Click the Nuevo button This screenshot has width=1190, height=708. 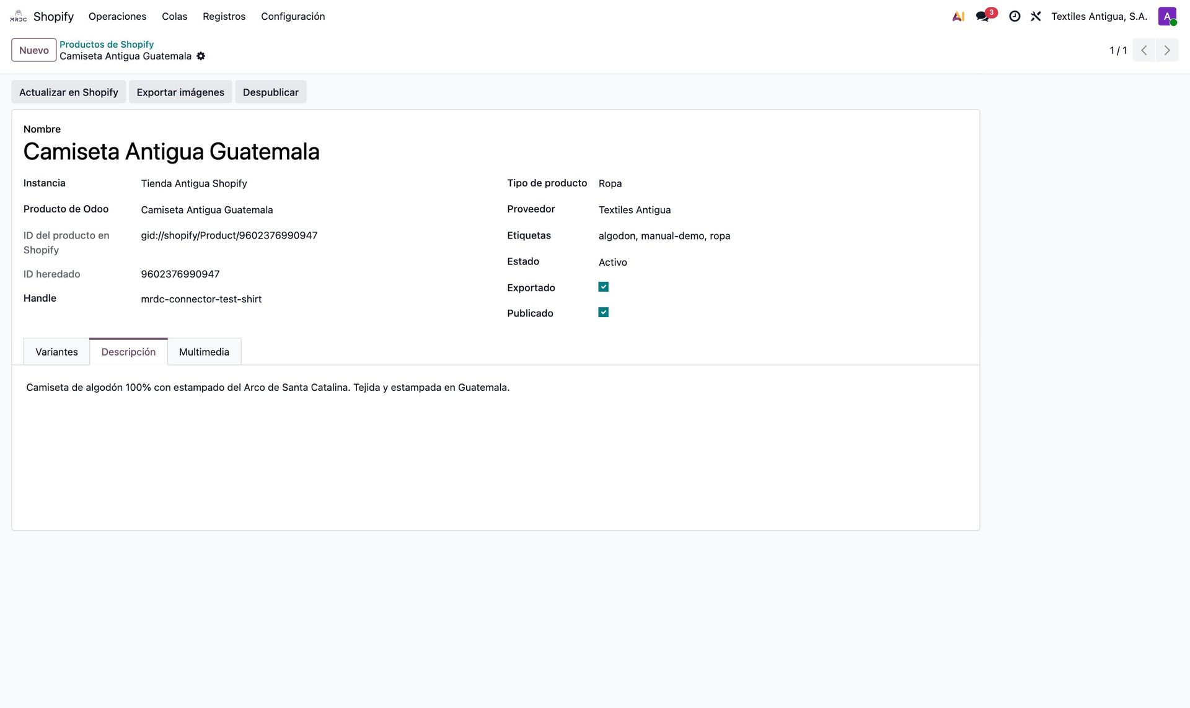pyautogui.click(x=34, y=50)
